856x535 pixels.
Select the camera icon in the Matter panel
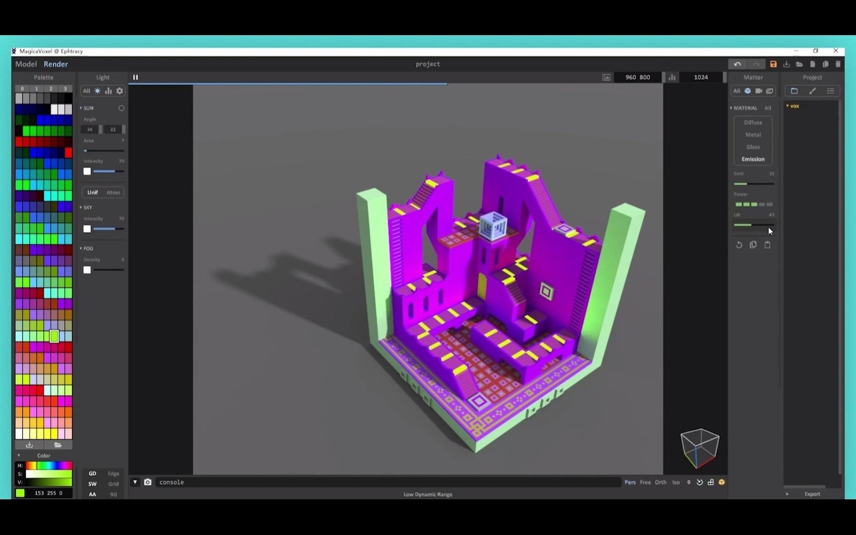click(x=759, y=91)
